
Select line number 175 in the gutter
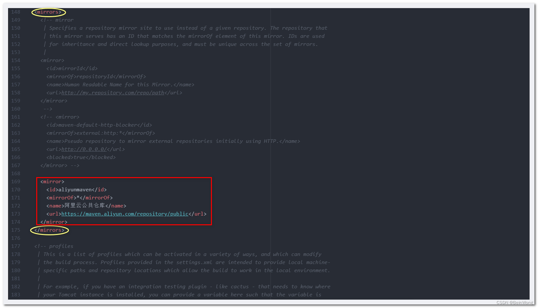[16, 230]
